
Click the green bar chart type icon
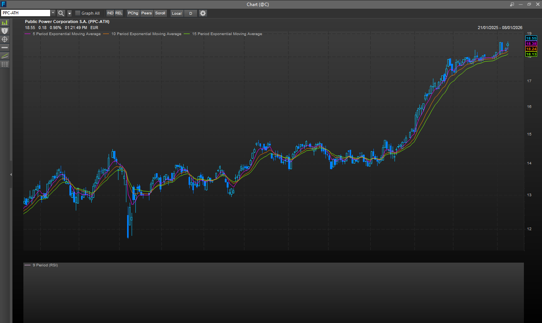5,23
